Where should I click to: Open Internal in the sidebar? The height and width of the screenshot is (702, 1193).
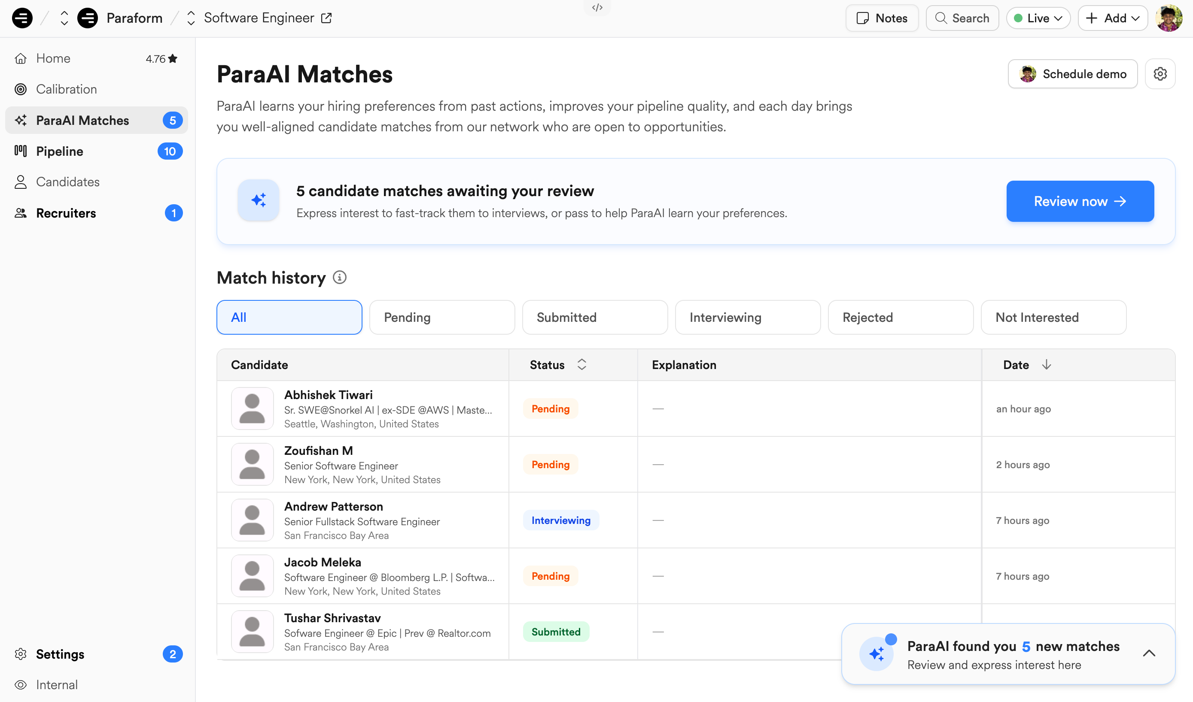[97, 684]
